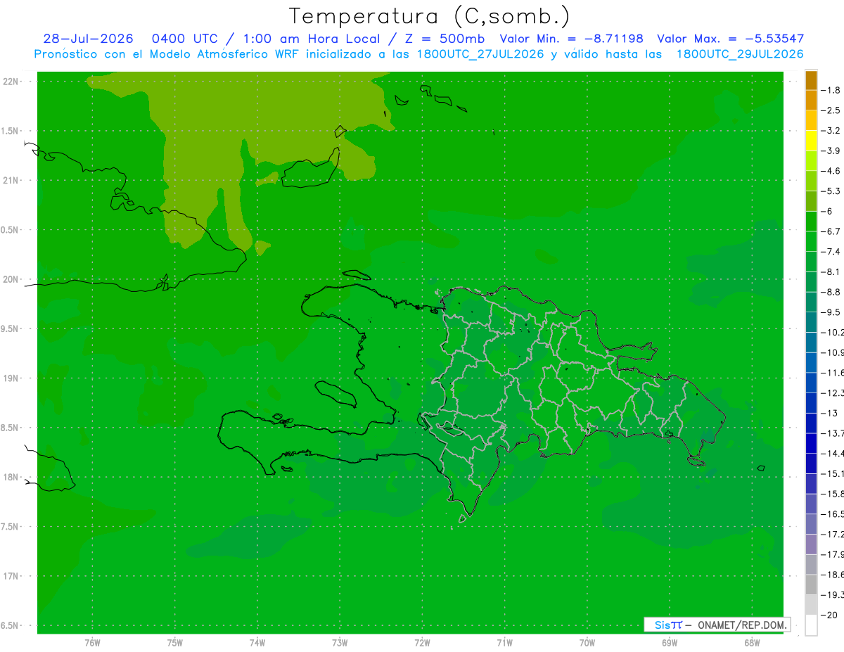Click '1:00 am Hora Local' text
The height and width of the screenshot is (652, 844).
[x=311, y=39]
